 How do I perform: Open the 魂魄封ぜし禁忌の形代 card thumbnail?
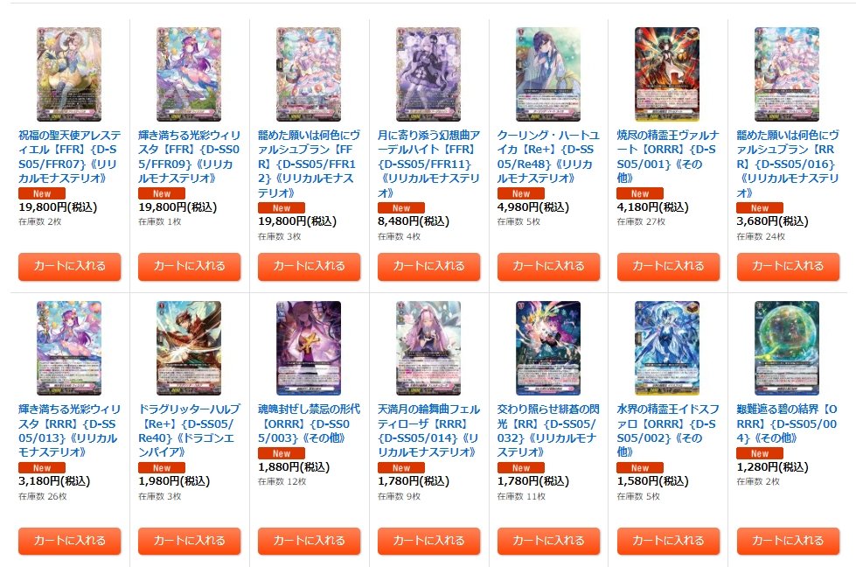click(309, 348)
